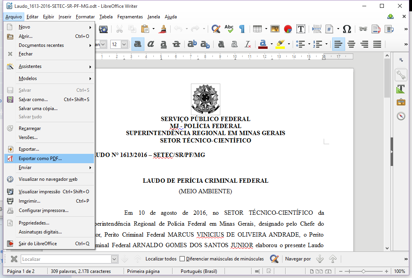Expand Documentos recentes submenu

(x=49, y=45)
